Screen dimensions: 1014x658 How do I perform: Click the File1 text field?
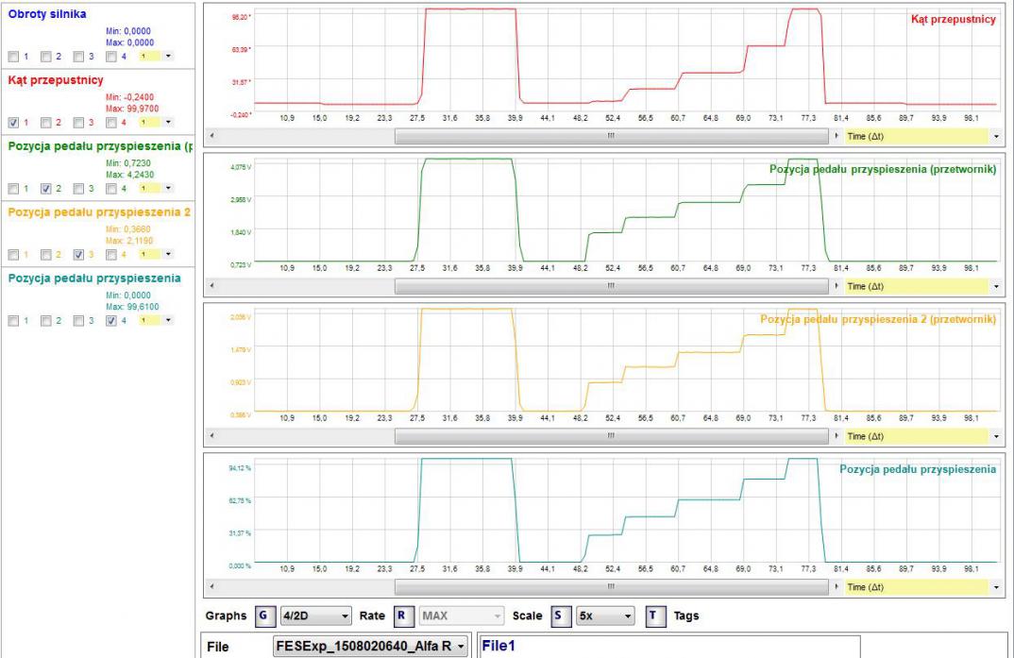click(x=669, y=647)
